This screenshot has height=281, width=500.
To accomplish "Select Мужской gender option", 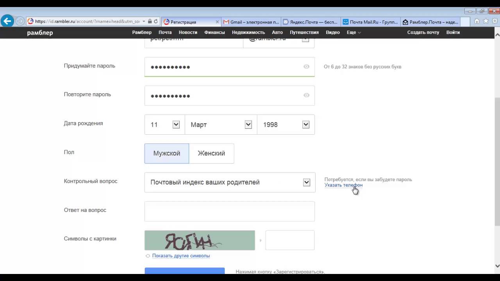I will [x=167, y=153].
